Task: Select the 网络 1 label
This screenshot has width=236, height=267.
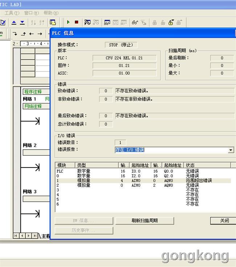Action: tap(29, 99)
